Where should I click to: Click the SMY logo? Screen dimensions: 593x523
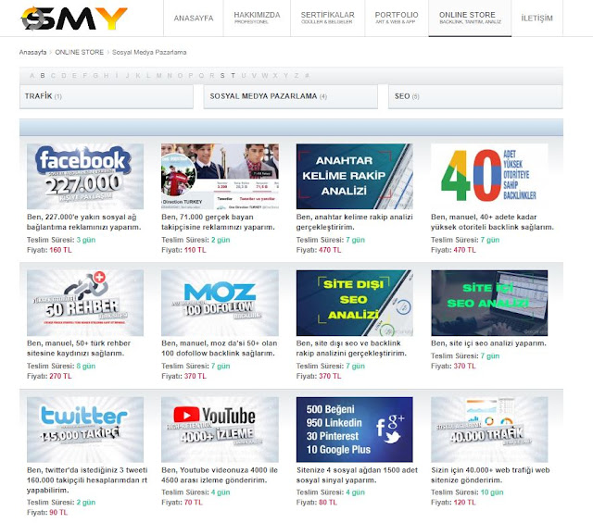(x=74, y=19)
